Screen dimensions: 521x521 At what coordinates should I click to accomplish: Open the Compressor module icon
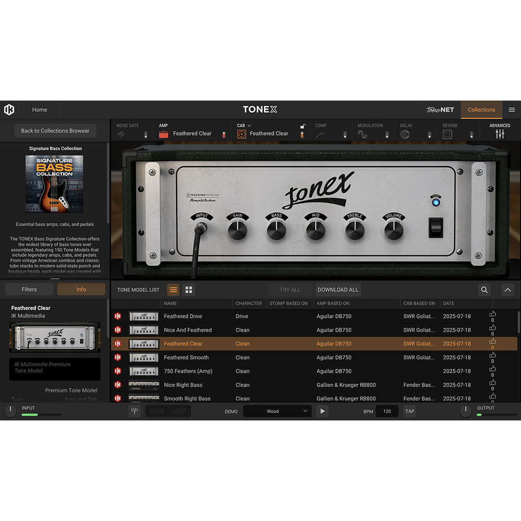319,134
